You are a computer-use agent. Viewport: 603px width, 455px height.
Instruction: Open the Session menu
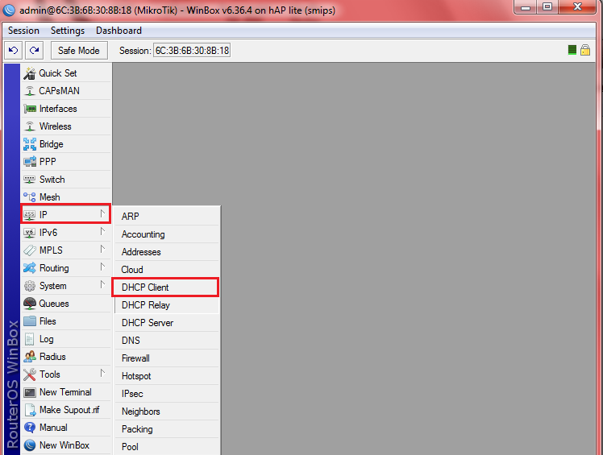[x=24, y=31]
